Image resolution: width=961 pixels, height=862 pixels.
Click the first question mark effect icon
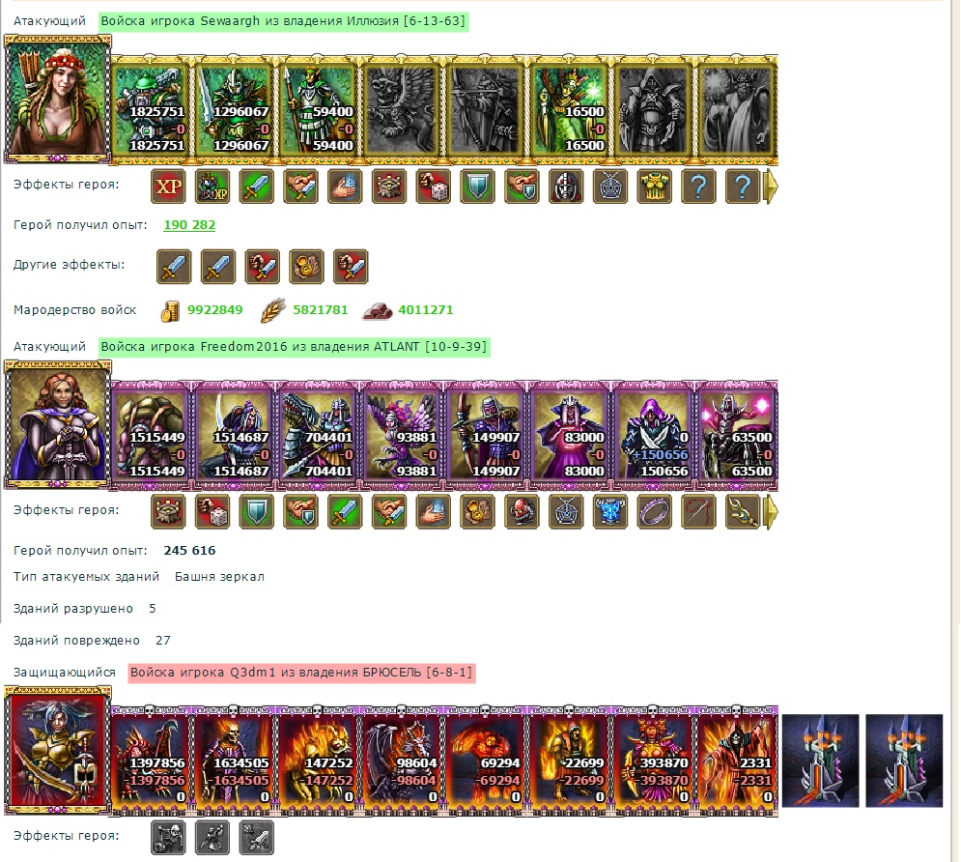(x=698, y=187)
